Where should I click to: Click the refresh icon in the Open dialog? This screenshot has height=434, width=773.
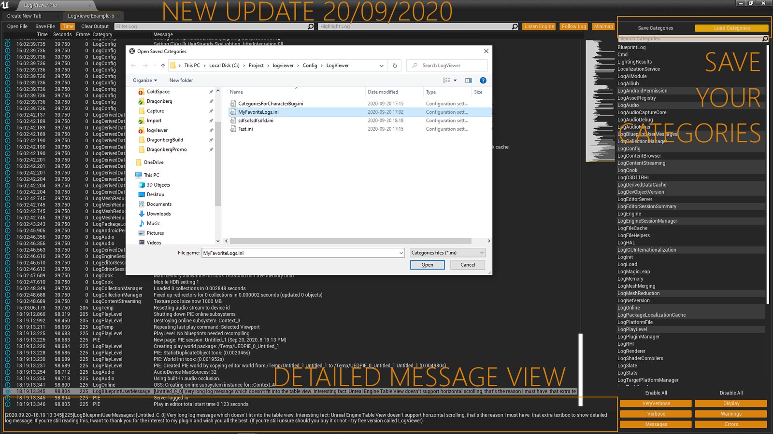pyautogui.click(x=395, y=65)
